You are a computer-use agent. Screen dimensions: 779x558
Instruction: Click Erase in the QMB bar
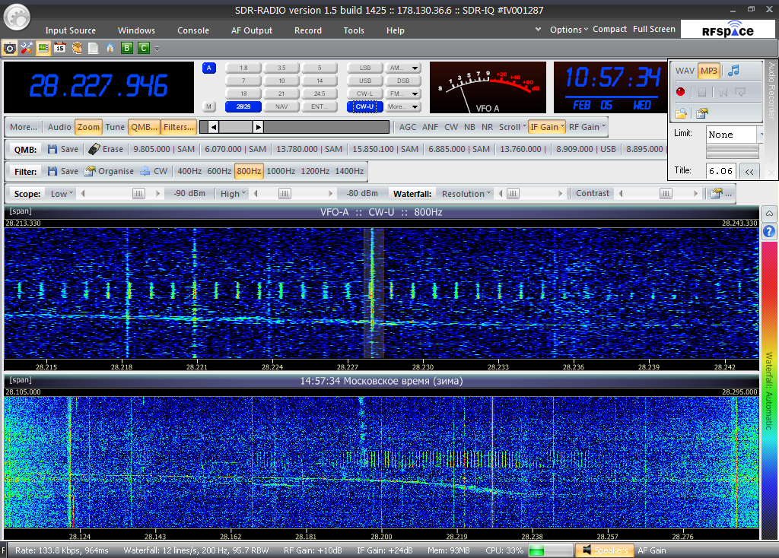(105, 149)
